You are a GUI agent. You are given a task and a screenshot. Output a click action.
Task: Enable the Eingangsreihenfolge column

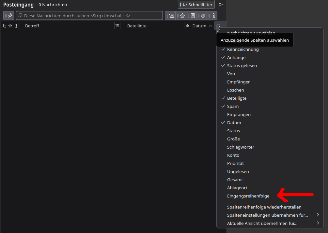(x=248, y=196)
